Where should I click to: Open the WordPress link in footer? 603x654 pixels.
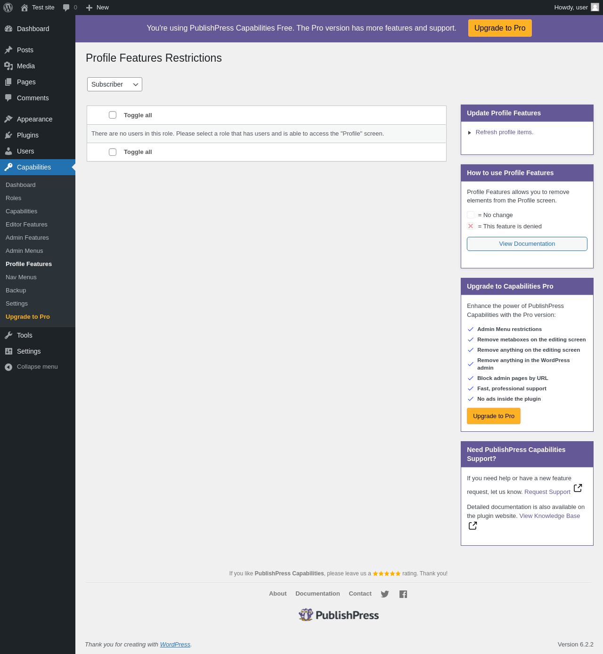(175, 645)
